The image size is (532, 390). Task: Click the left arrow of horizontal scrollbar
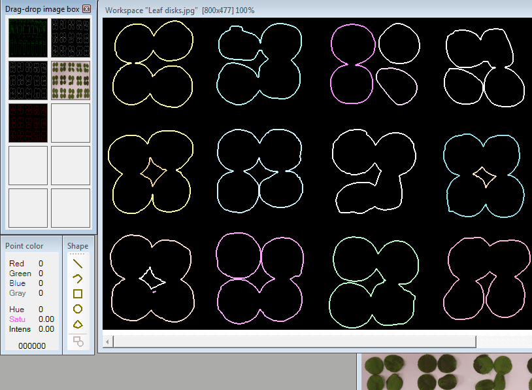pos(108,342)
